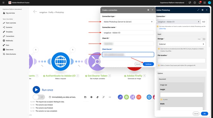Click Cancel in Adobe Photoshop panel
This screenshot has width=213, height=118.
(x=196, y=114)
